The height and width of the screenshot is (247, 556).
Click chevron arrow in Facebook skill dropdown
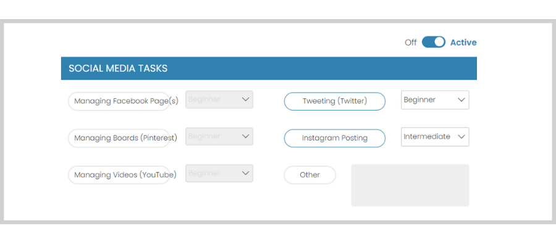click(x=245, y=99)
